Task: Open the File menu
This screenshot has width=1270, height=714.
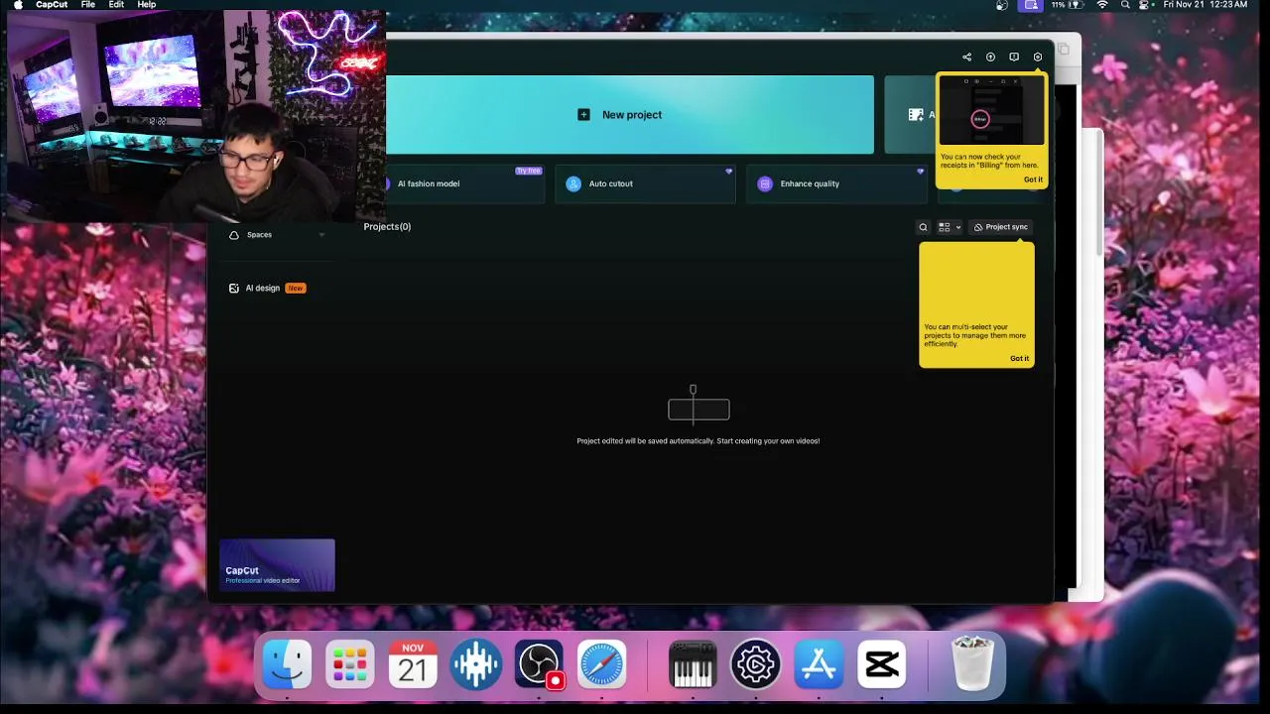Action: pyautogui.click(x=88, y=5)
